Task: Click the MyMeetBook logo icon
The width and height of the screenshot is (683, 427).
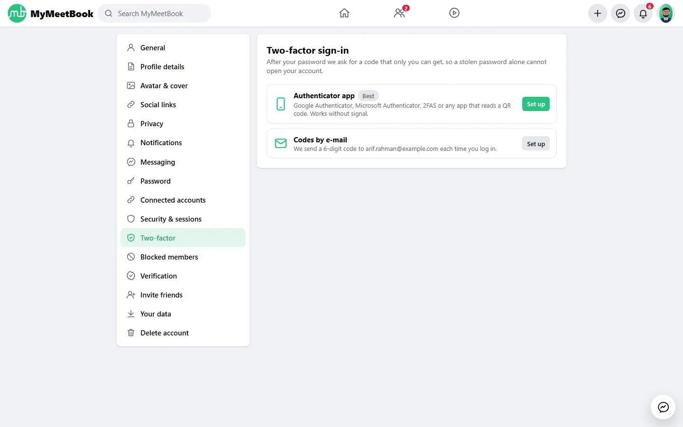Action: point(17,13)
